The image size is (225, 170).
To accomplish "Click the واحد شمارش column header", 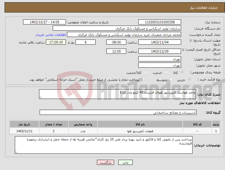I will click(83, 124).
